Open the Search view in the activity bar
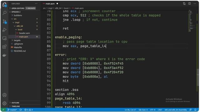This screenshot has width=200, height=112. tap(4, 13)
